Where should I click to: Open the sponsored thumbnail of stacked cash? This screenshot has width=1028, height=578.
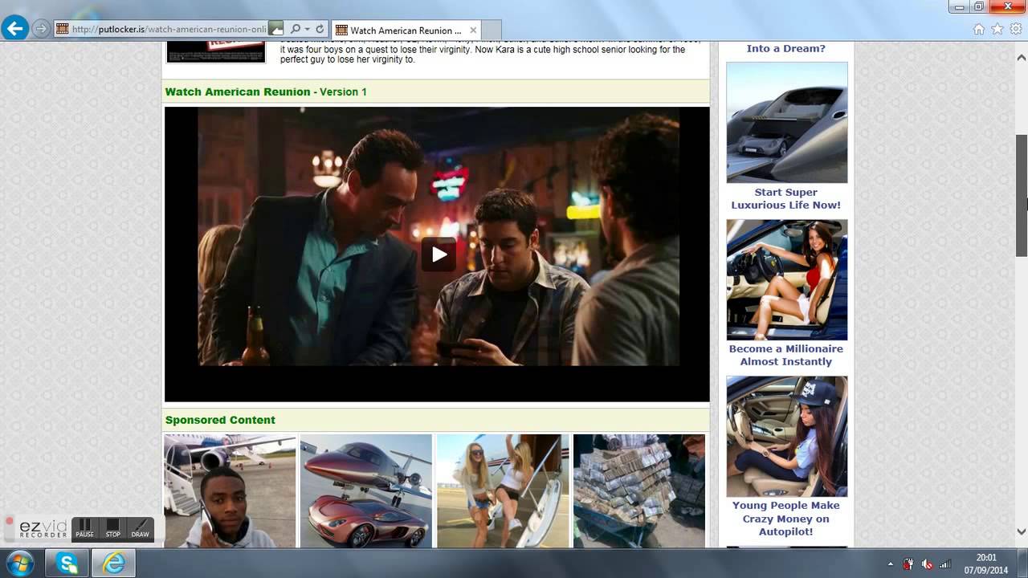pyautogui.click(x=639, y=490)
